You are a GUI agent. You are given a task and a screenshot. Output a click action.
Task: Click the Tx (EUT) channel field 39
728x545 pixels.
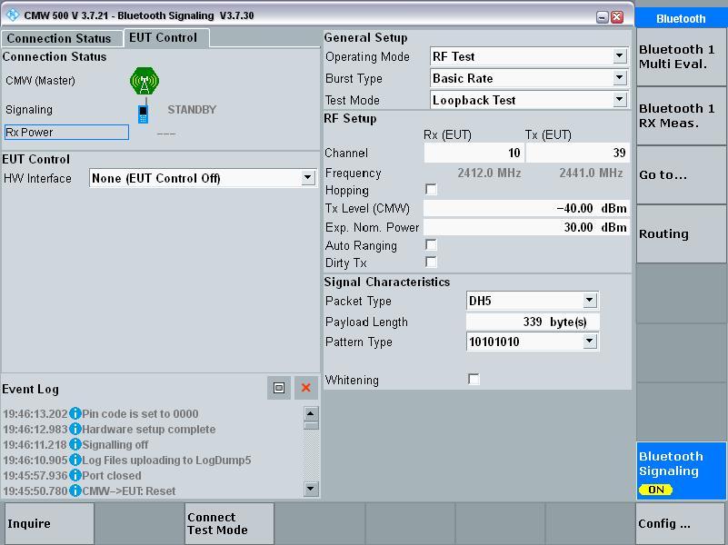(577, 153)
